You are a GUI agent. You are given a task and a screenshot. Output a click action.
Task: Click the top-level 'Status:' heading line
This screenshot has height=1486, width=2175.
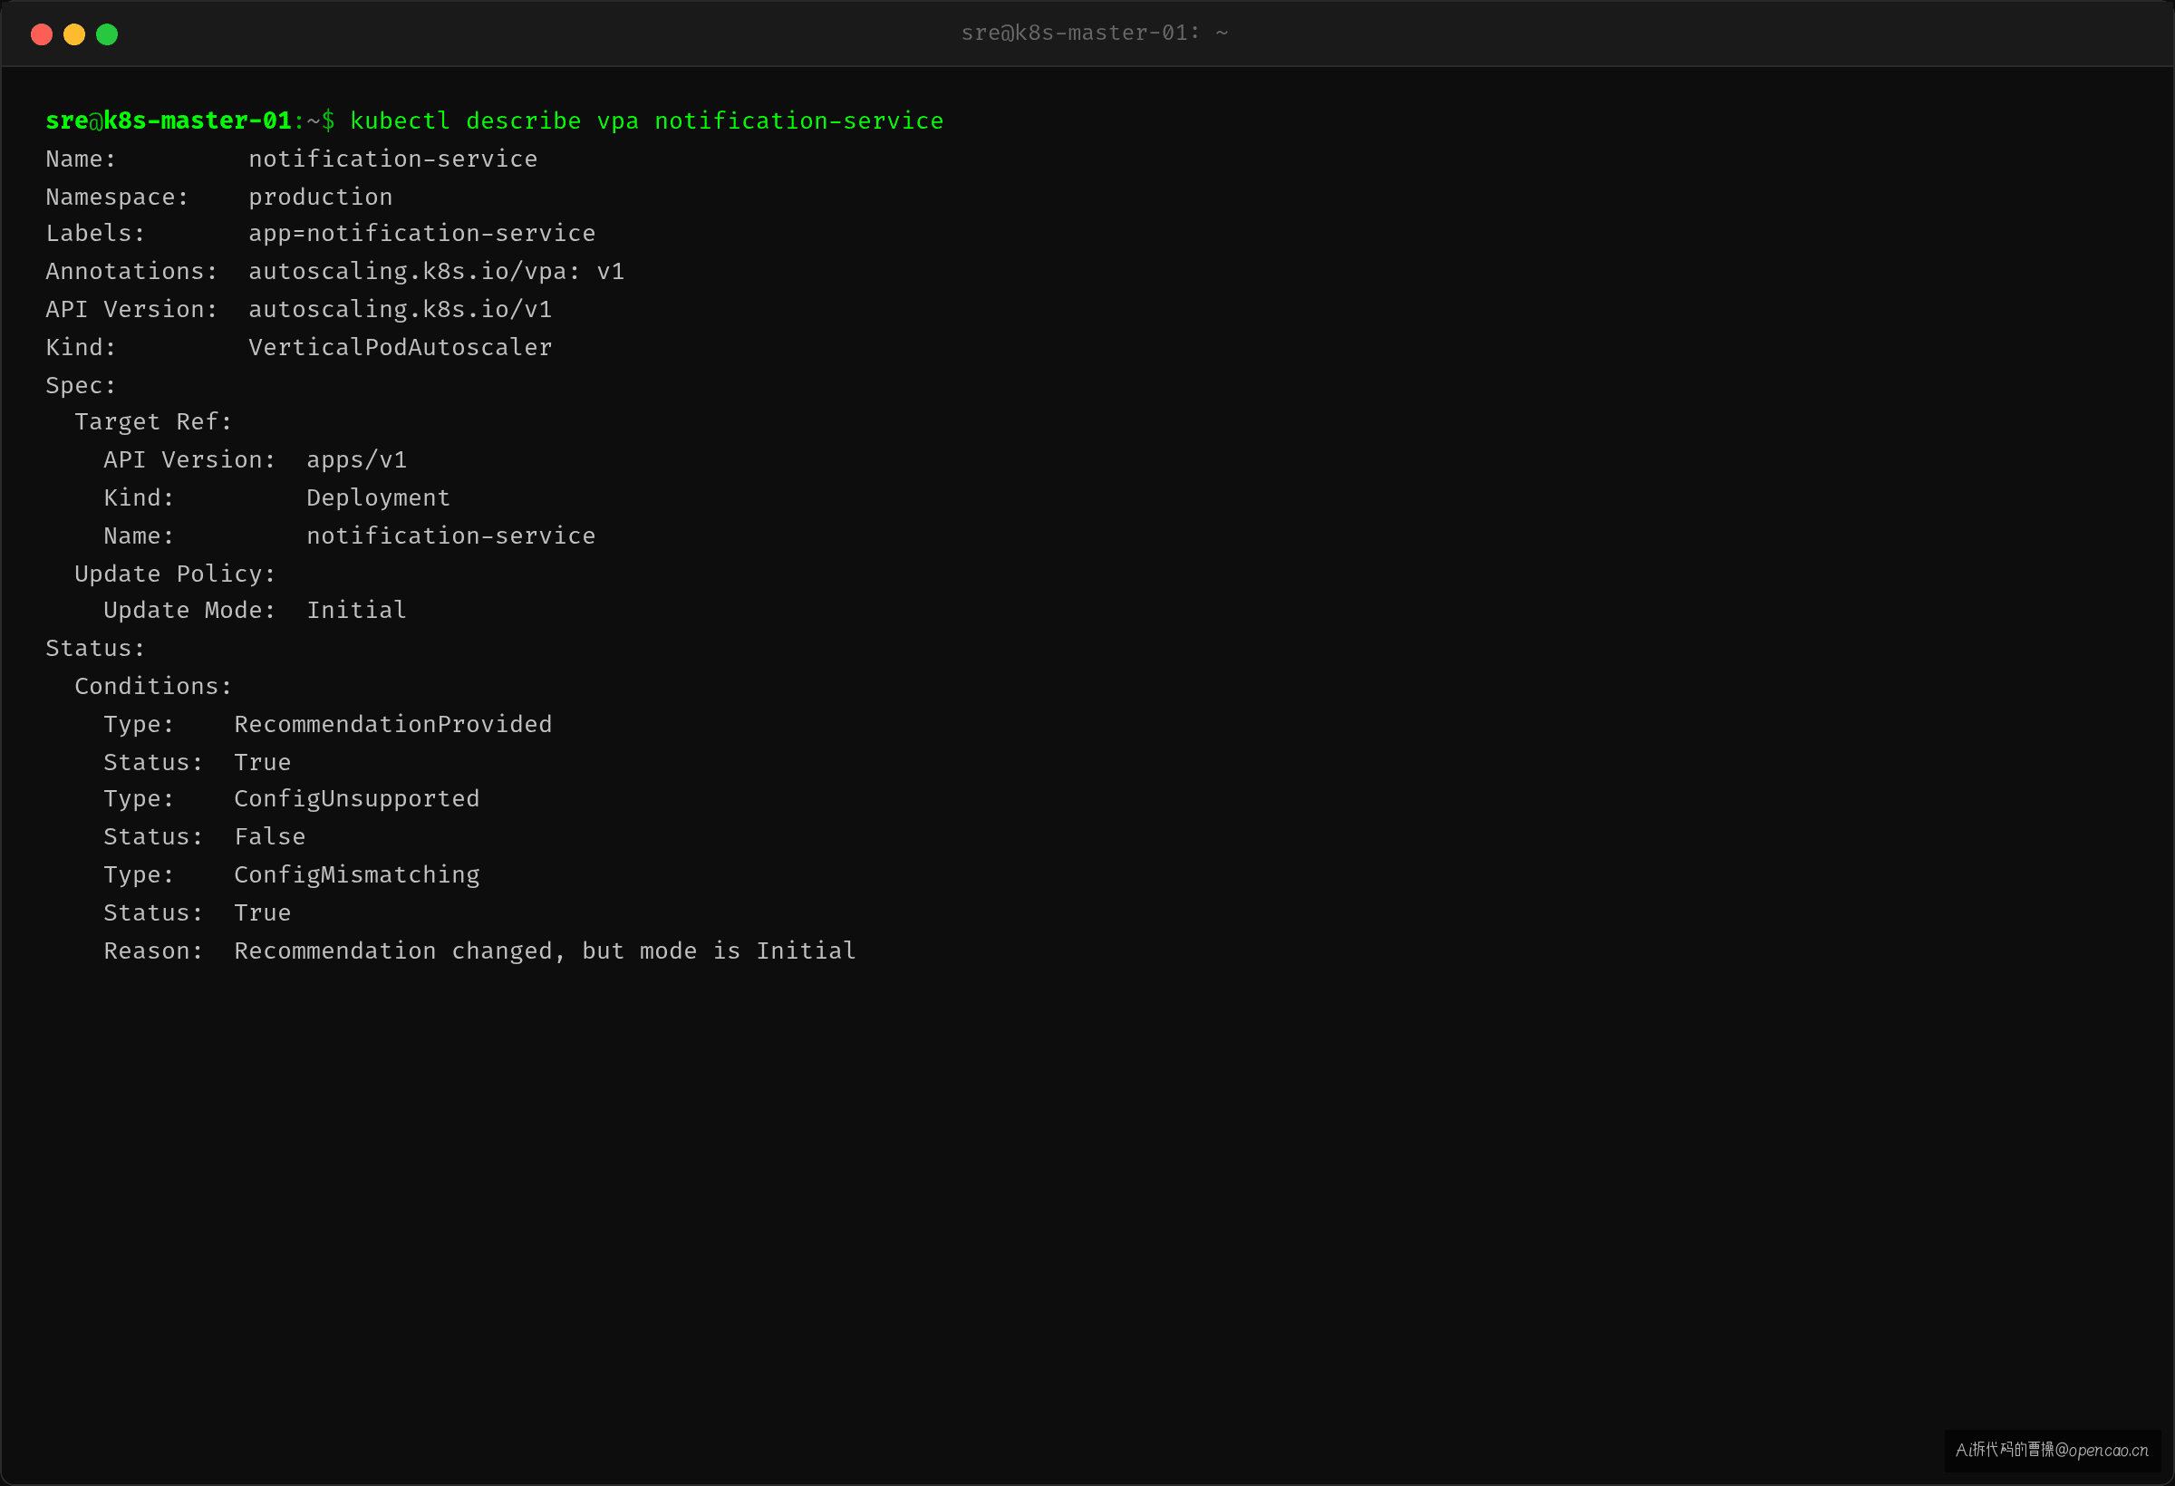(95, 649)
